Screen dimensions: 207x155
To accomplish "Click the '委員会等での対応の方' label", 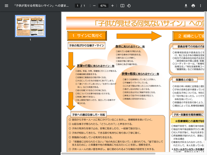I will [188, 46].
